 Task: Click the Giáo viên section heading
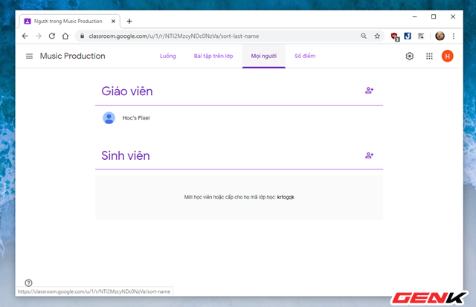tap(127, 91)
